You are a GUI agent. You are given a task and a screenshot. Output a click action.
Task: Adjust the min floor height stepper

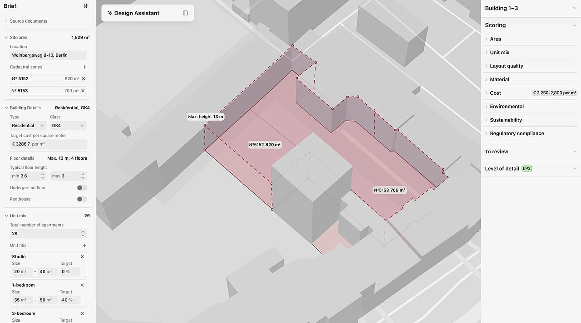(x=44, y=176)
